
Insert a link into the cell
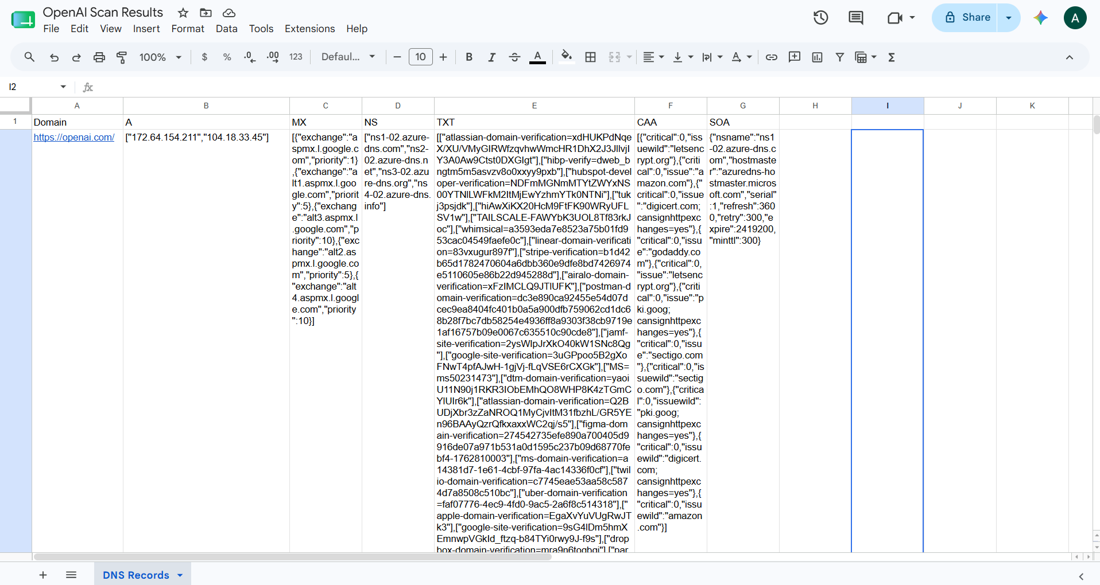tap(772, 57)
